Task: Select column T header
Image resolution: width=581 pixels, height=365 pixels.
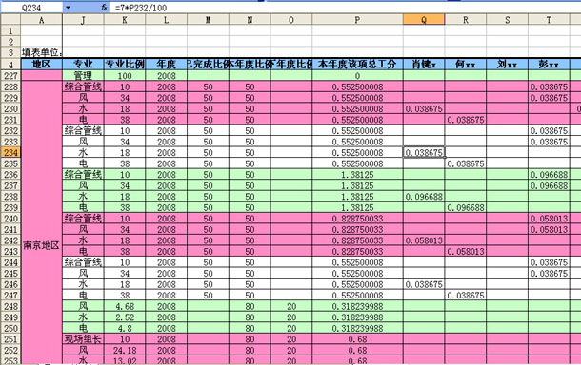Action: click(x=549, y=20)
